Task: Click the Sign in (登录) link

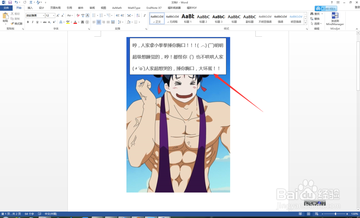Action: [x=357, y=7]
